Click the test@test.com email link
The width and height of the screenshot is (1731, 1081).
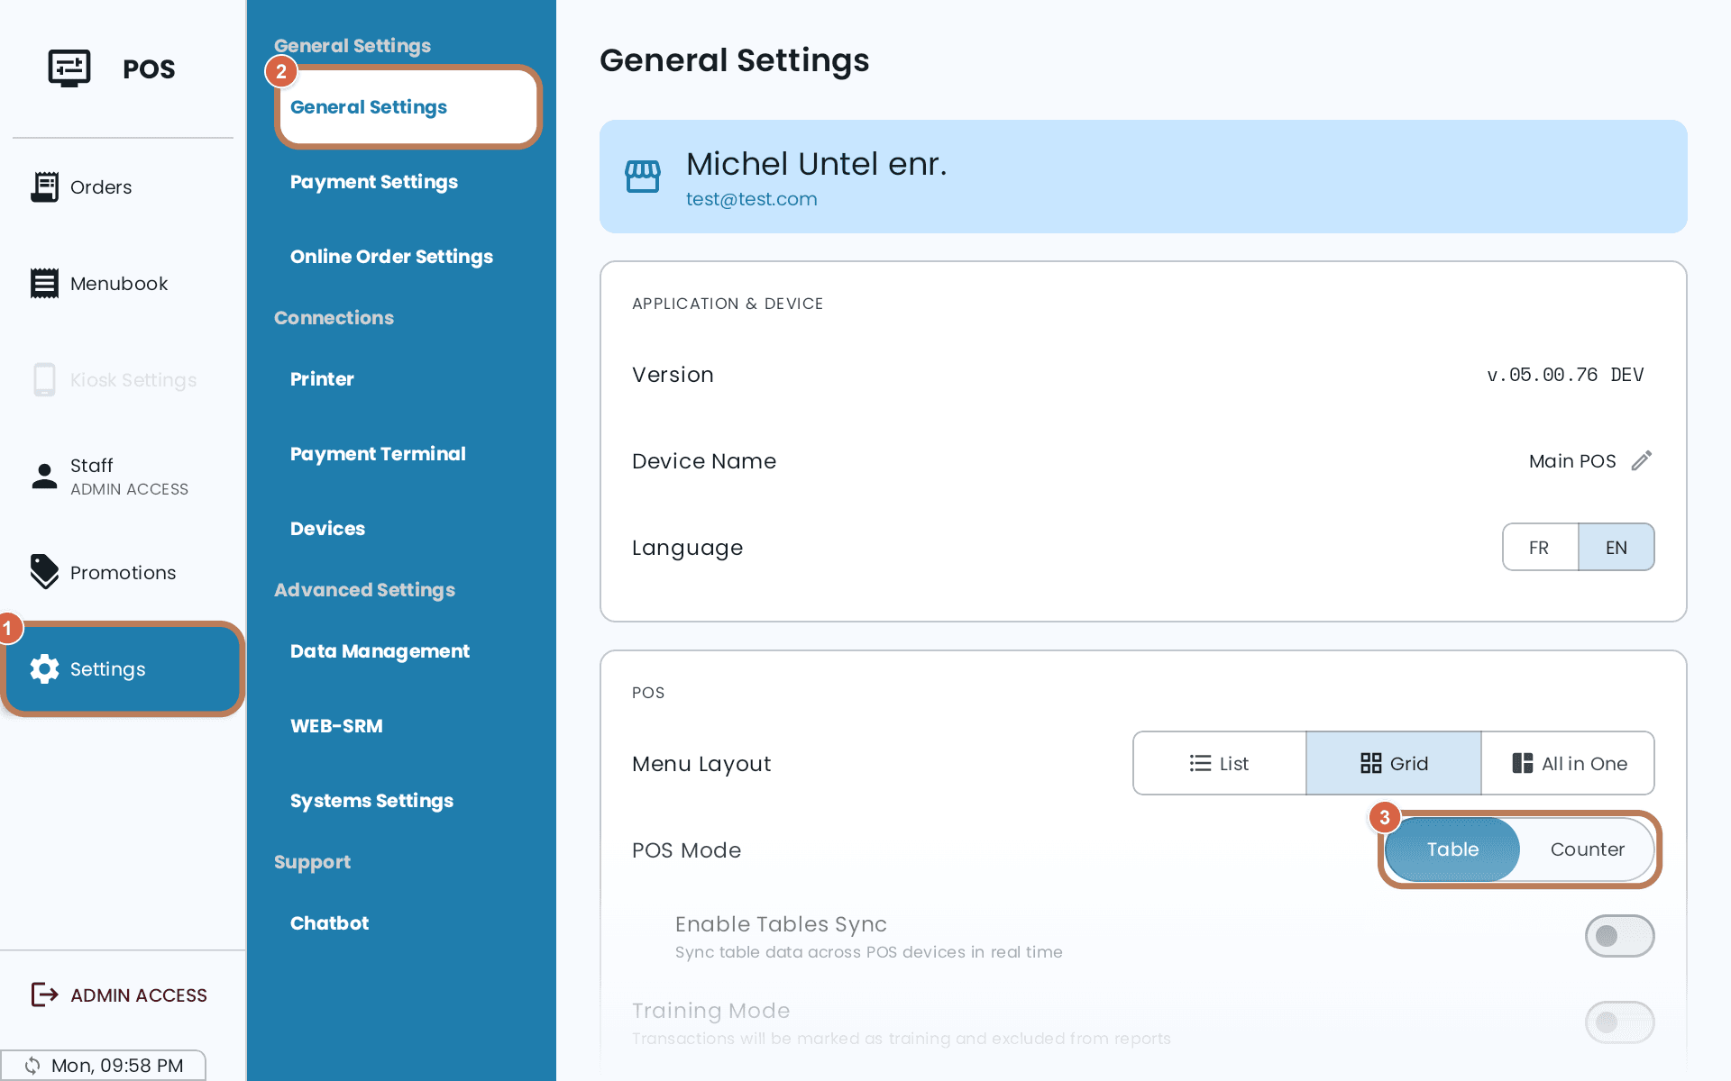751,198
